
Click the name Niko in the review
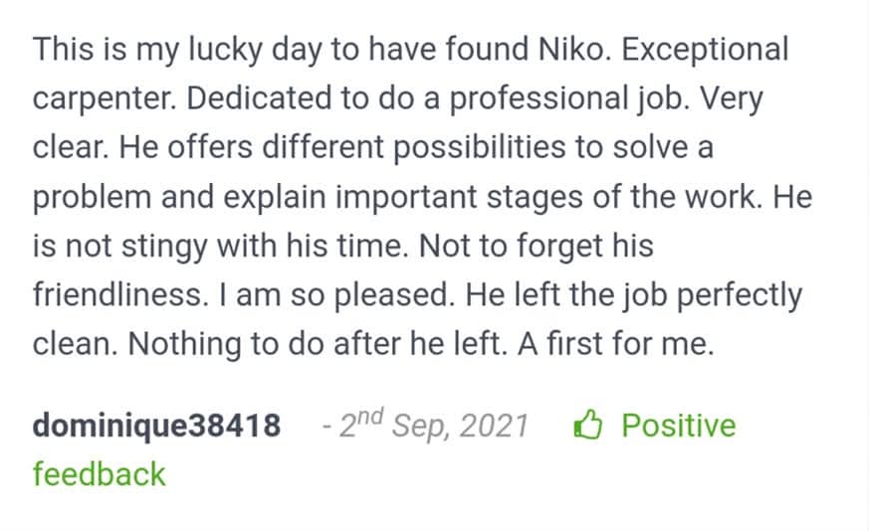point(572,50)
